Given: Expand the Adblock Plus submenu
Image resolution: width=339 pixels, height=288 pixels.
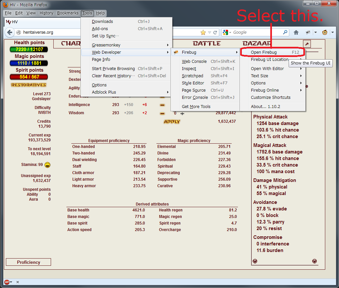Looking at the screenshot, I should coord(168,92).
